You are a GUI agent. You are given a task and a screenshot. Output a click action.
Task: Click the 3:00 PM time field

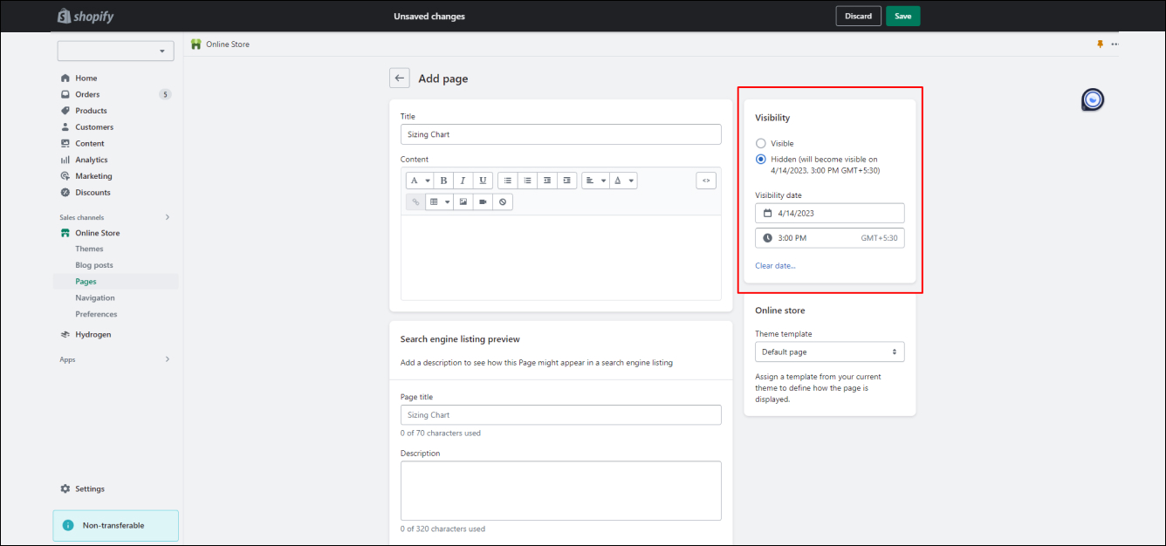tap(829, 238)
